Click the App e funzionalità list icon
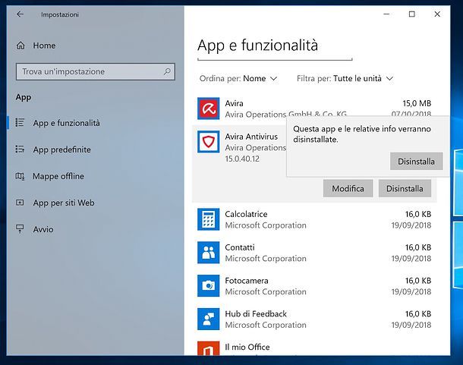 20,122
